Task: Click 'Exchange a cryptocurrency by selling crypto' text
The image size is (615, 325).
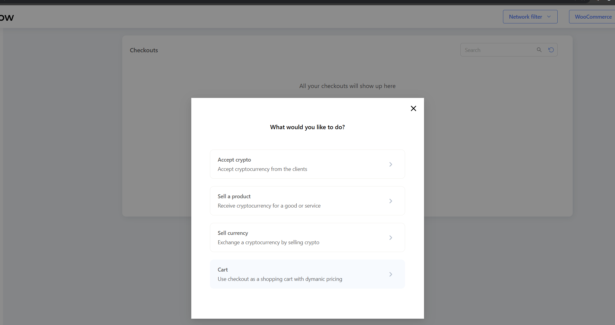Action: point(268,242)
